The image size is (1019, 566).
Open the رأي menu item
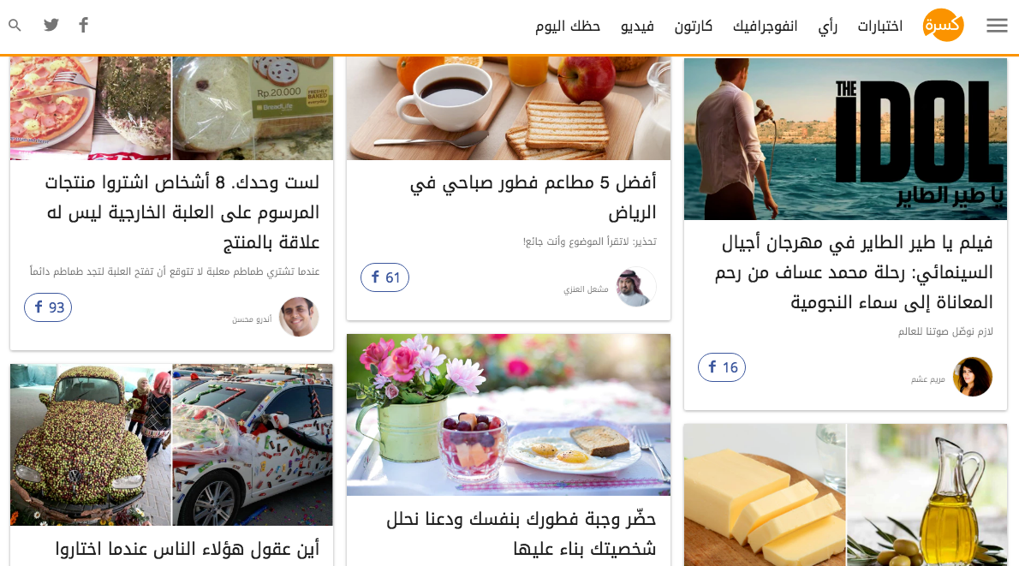tap(827, 26)
